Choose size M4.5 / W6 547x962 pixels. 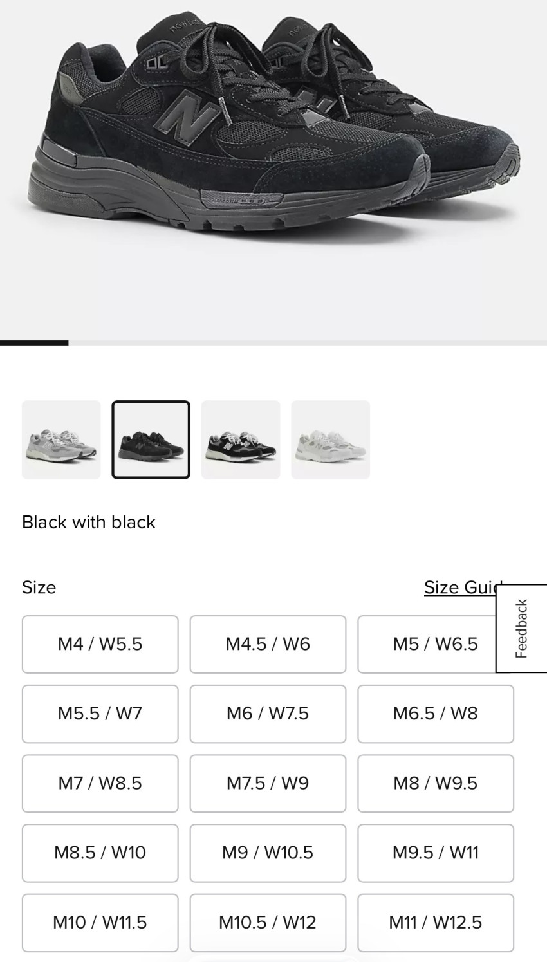[x=268, y=644]
